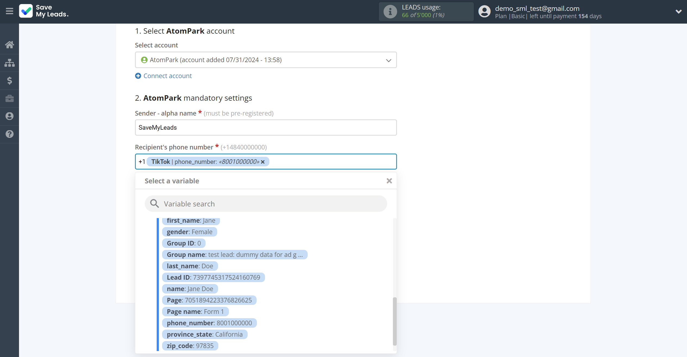
Task: Open the briefcase services icon
Action: [10, 98]
